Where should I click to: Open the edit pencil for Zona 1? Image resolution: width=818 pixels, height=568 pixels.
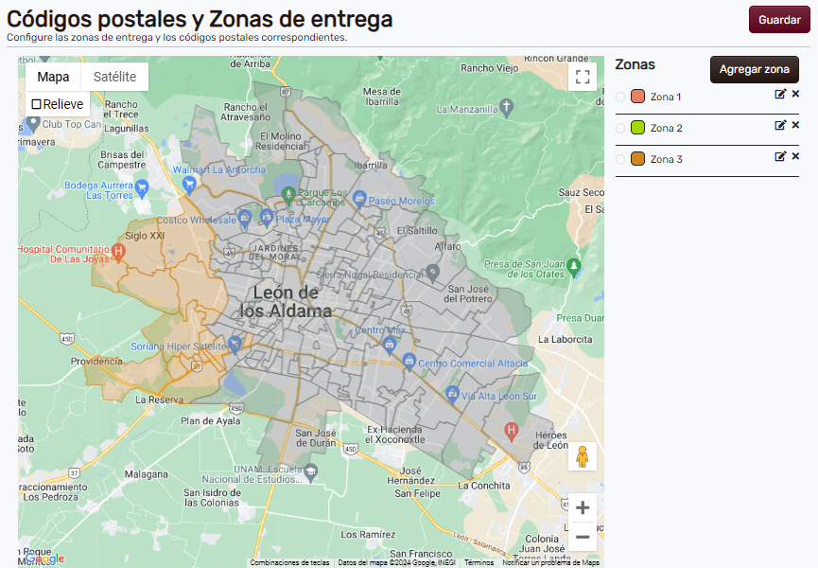click(x=781, y=96)
